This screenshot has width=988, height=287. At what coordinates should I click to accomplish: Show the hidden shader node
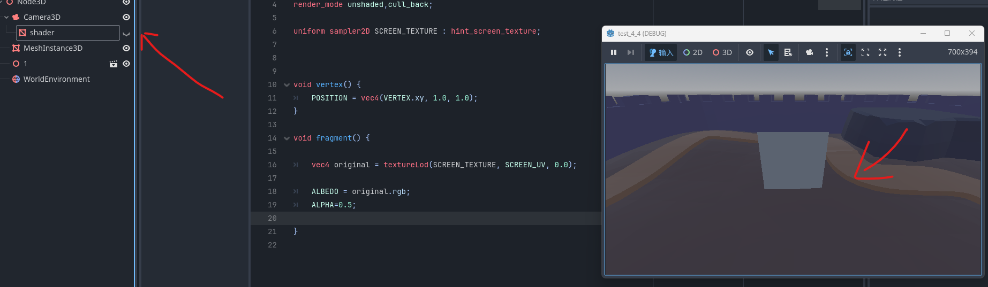pyautogui.click(x=126, y=34)
